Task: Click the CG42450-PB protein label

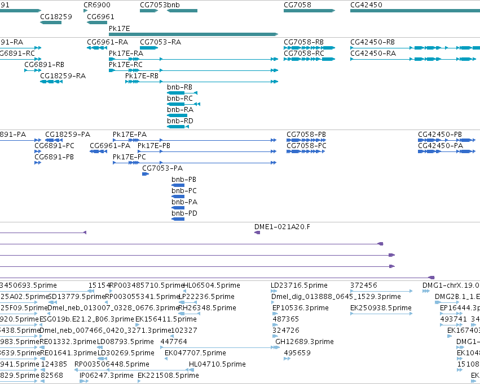Action: [x=440, y=135]
